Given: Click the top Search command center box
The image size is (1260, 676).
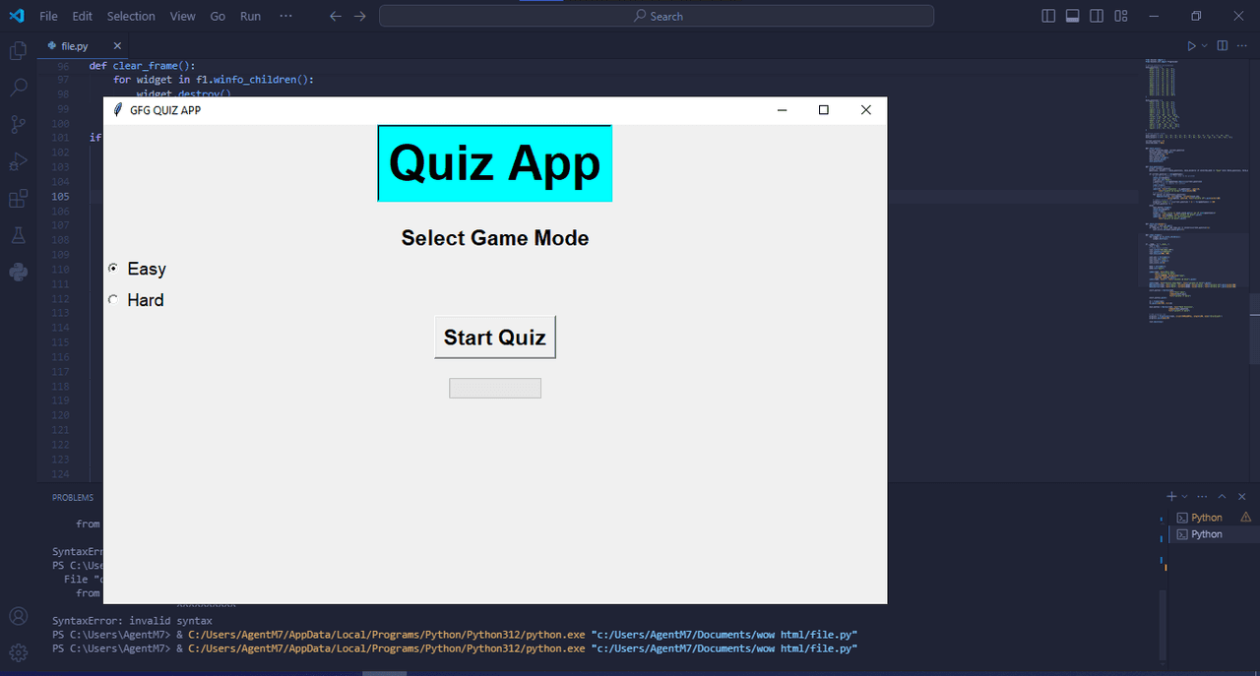Looking at the screenshot, I should tap(657, 16).
